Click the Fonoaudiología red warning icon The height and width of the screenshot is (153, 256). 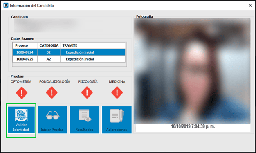click(x=52, y=93)
